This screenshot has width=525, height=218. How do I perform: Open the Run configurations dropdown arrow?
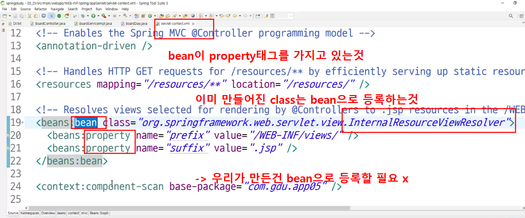click(x=98, y=16)
